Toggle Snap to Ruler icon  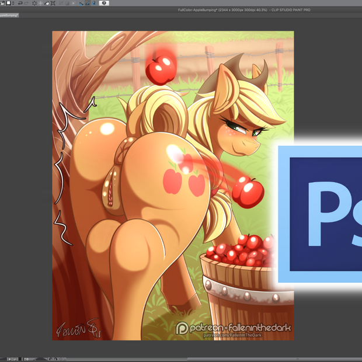[82, 3]
